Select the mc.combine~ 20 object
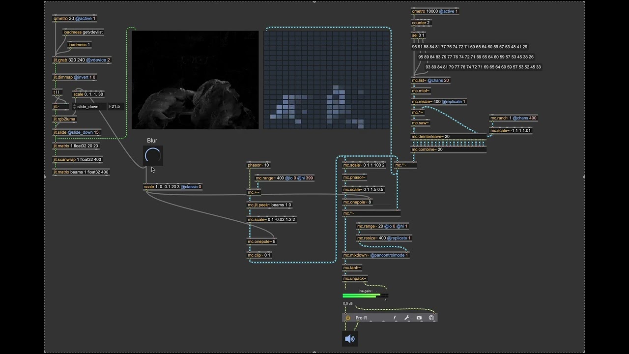Viewport: 629px width, 354px height. [449, 149]
